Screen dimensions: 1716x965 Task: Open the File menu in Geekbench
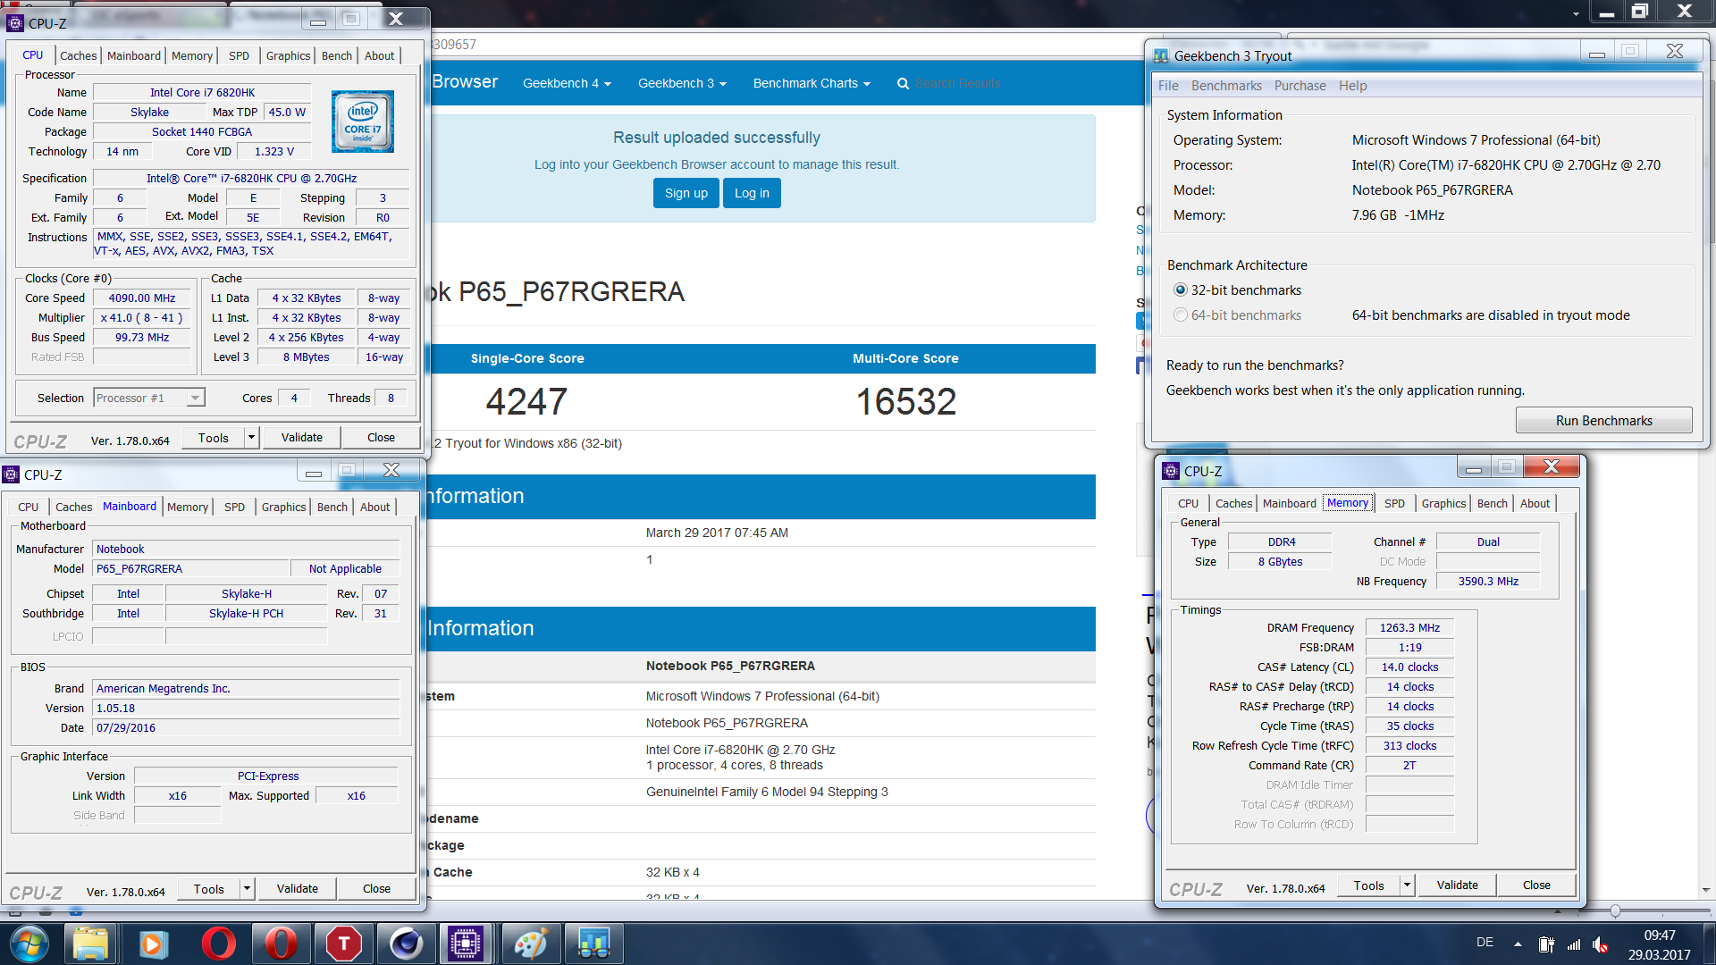pos(1168,86)
